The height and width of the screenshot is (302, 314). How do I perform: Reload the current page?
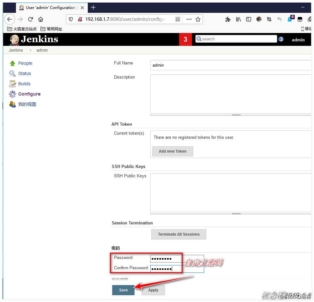(30, 19)
